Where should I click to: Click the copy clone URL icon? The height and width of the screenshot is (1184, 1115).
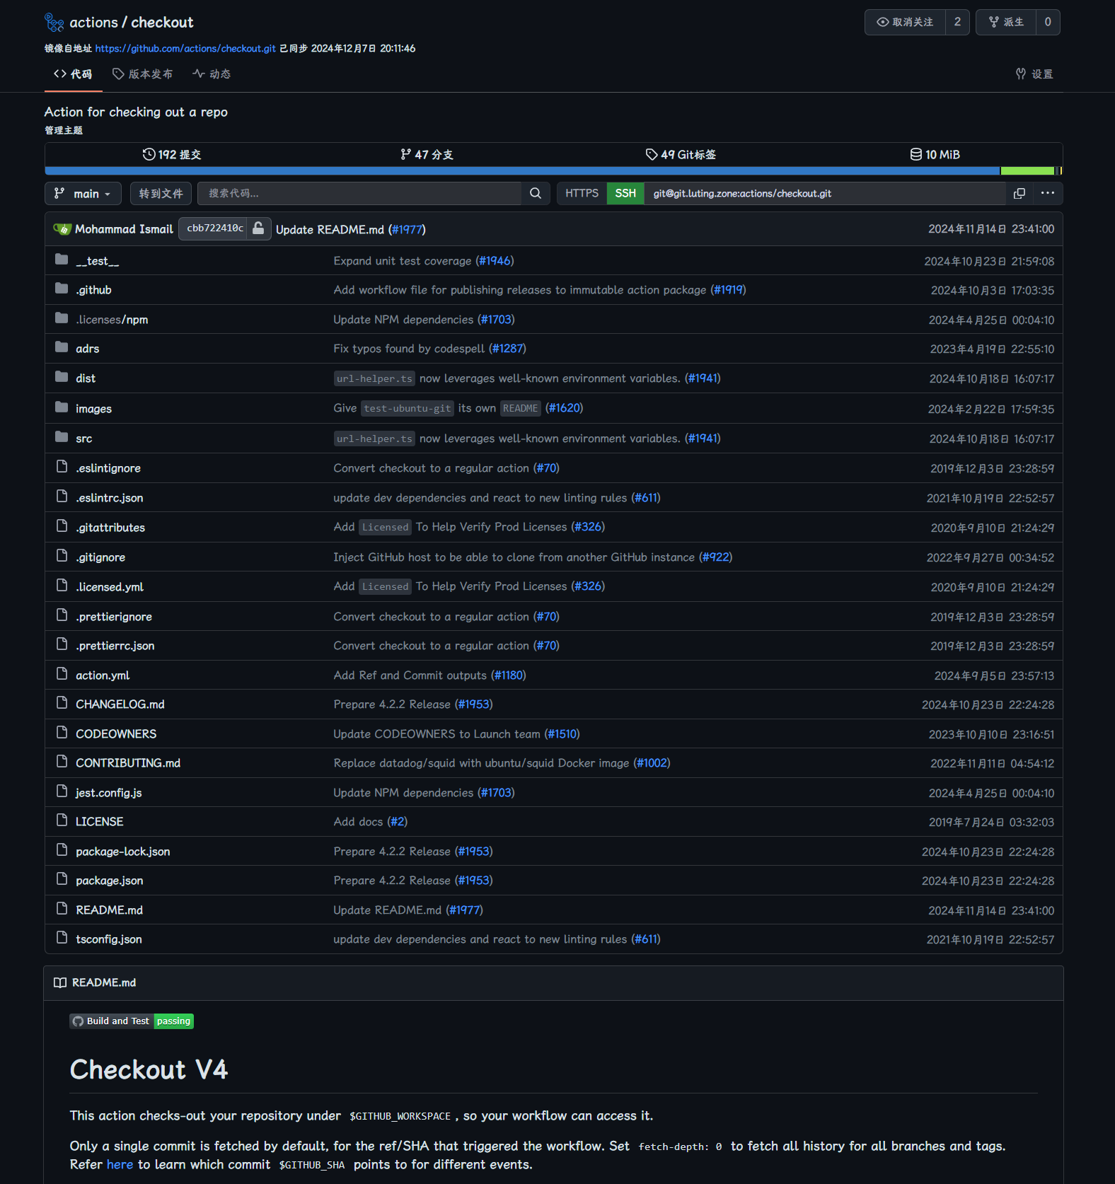coord(1019,194)
